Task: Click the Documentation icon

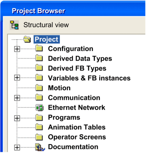Action: click(x=40, y=147)
